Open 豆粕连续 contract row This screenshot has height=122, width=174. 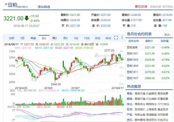pyautogui.click(x=134, y=47)
